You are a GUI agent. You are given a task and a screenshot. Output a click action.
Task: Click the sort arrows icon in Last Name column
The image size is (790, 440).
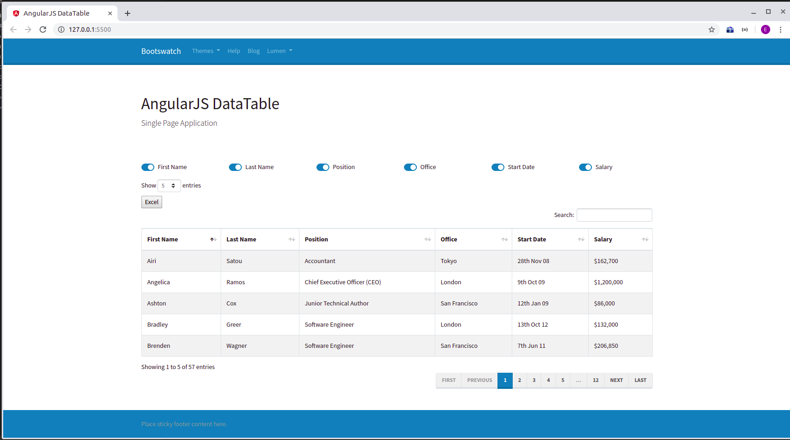(x=292, y=240)
